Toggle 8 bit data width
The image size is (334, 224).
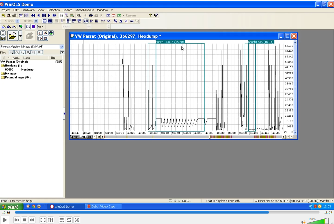tap(62, 21)
